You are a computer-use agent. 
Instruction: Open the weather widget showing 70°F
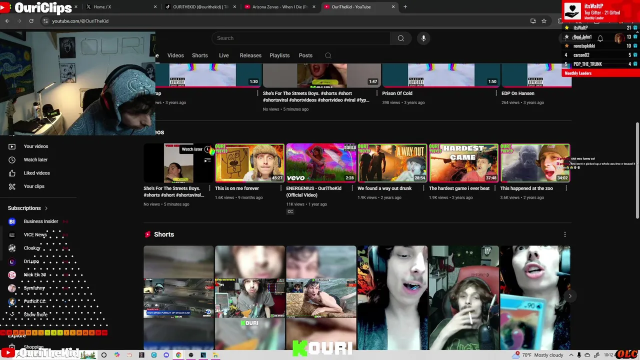click(x=538, y=355)
